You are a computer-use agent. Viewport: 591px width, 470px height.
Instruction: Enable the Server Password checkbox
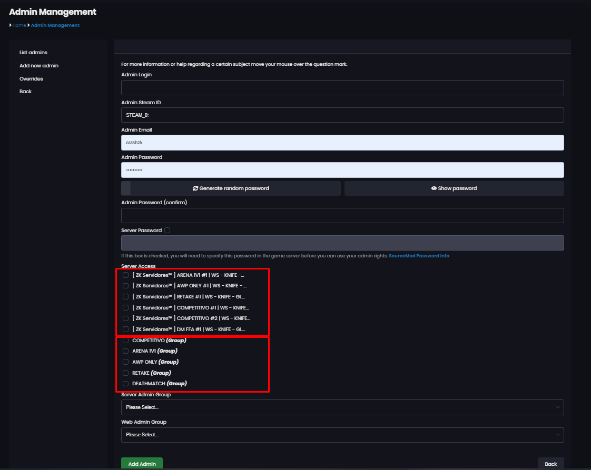point(167,230)
